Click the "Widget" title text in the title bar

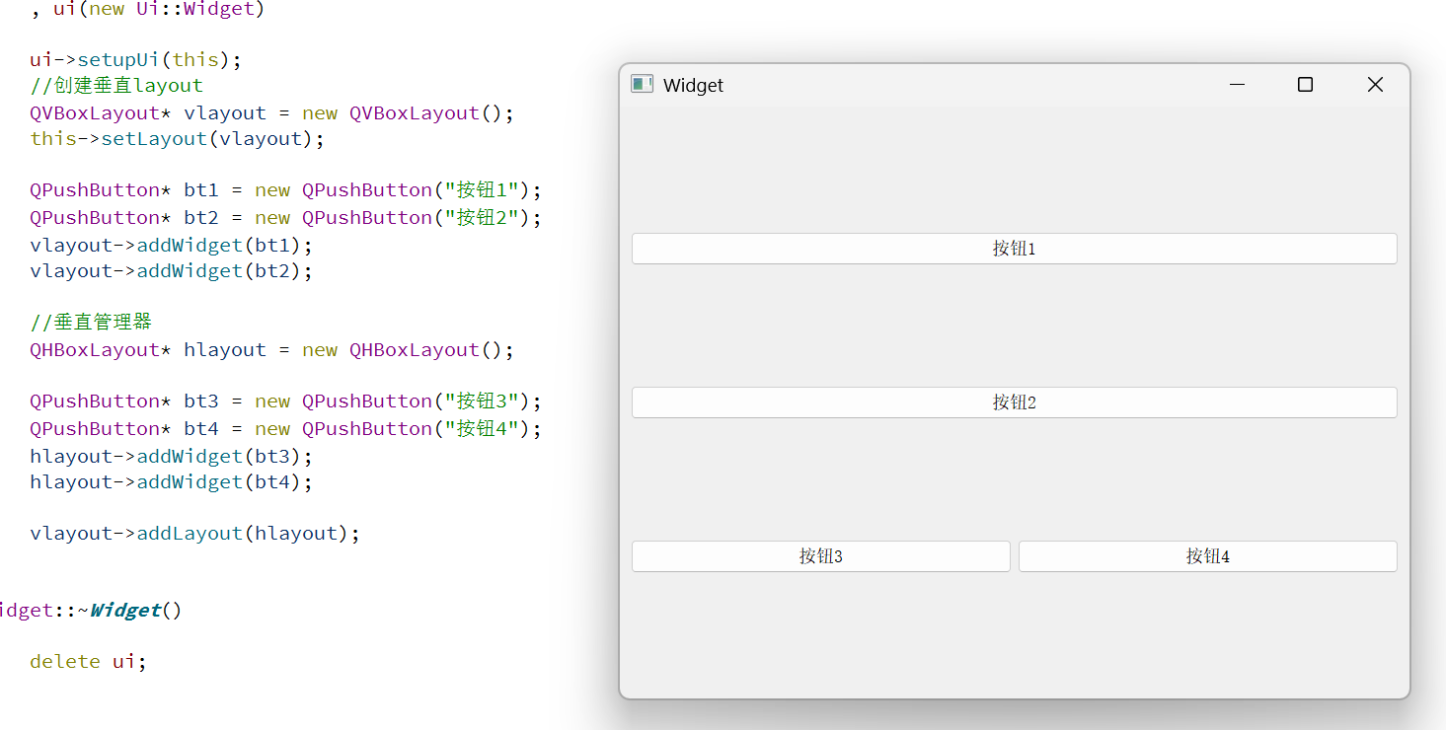point(693,86)
